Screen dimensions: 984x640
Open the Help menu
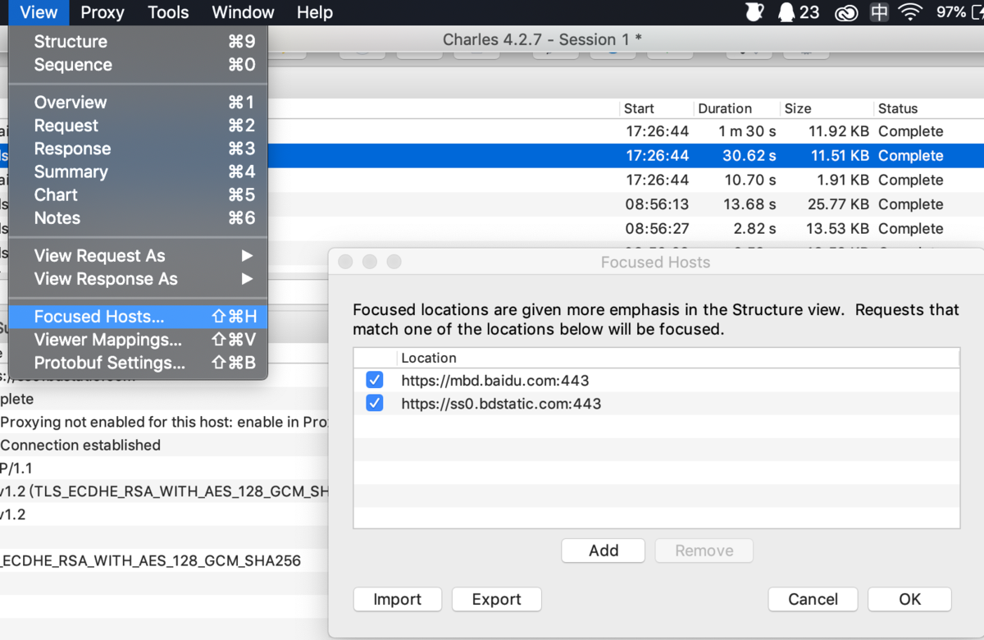coord(315,12)
